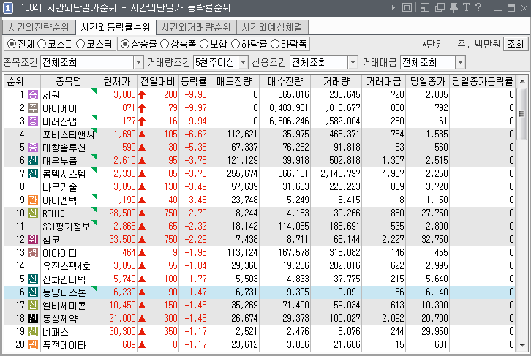Switch to the 시간외거래량순위 tab

click(196, 27)
